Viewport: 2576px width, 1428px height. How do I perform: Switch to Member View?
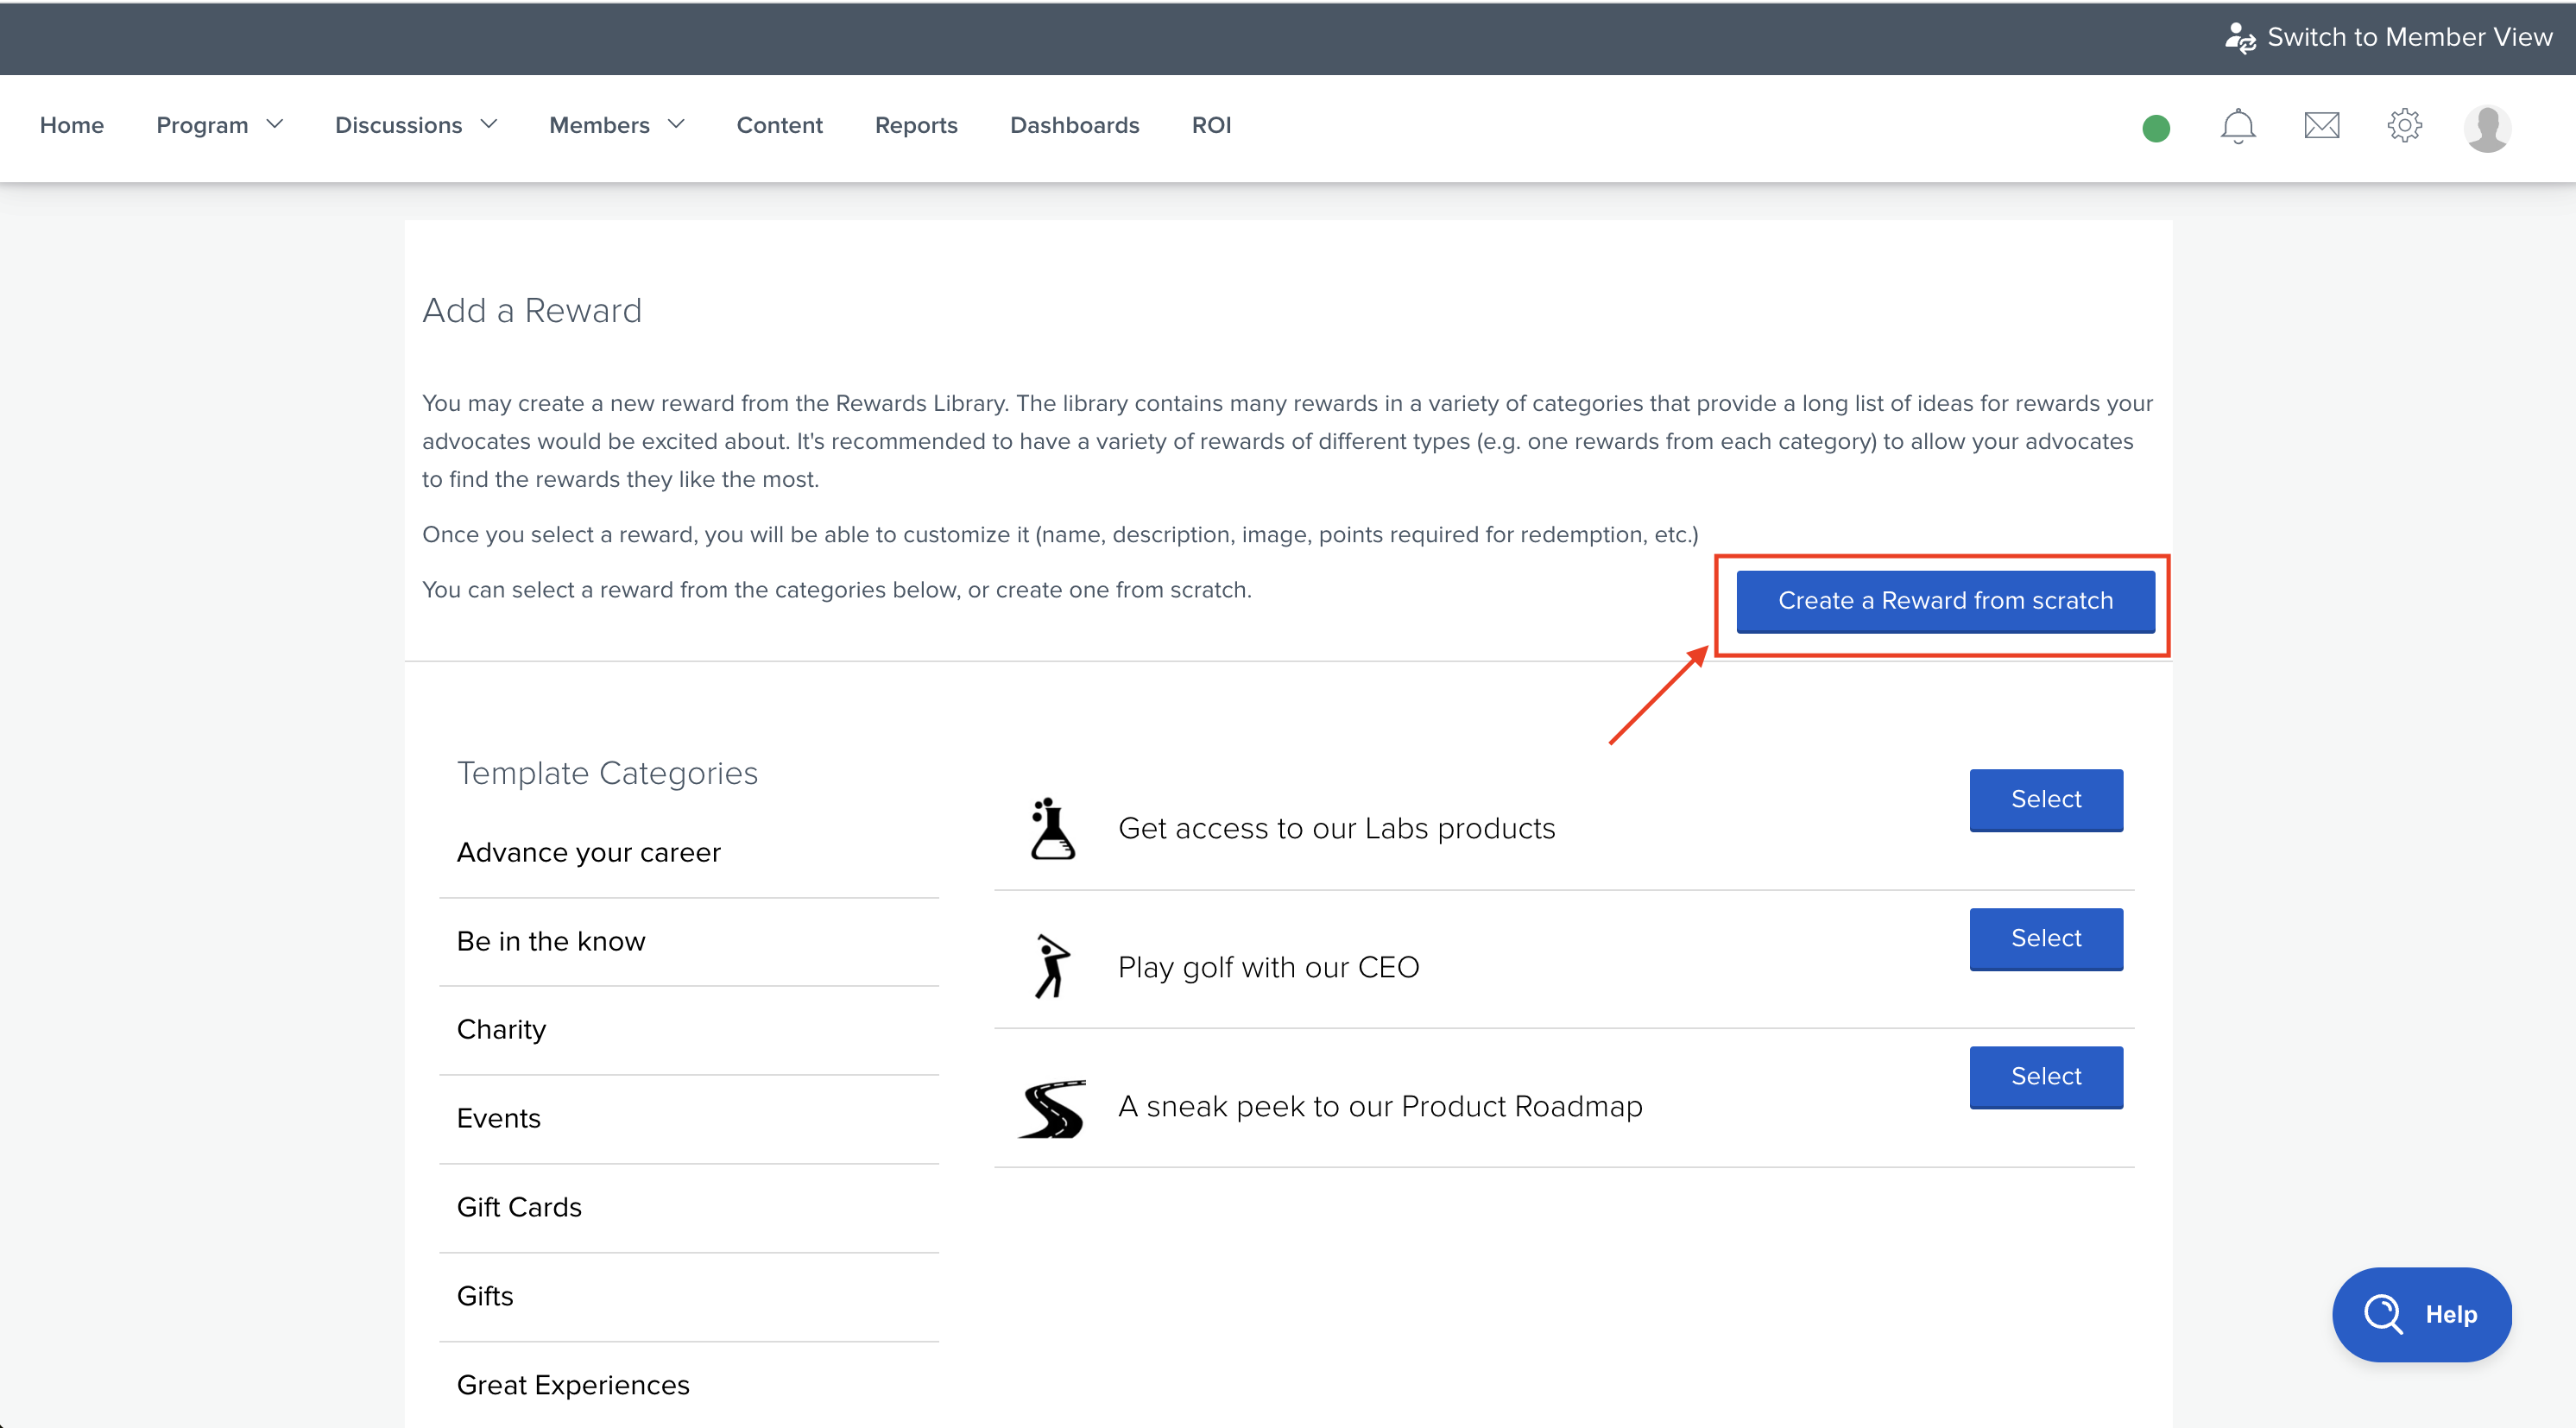pyautogui.click(x=2388, y=37)
